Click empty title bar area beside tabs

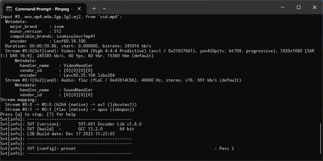tap(189, 7)
